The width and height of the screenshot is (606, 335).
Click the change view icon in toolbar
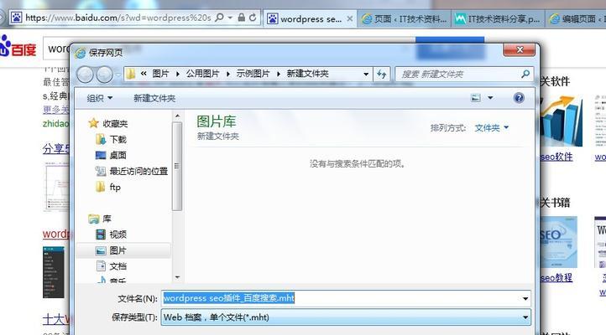pos(476,98)
